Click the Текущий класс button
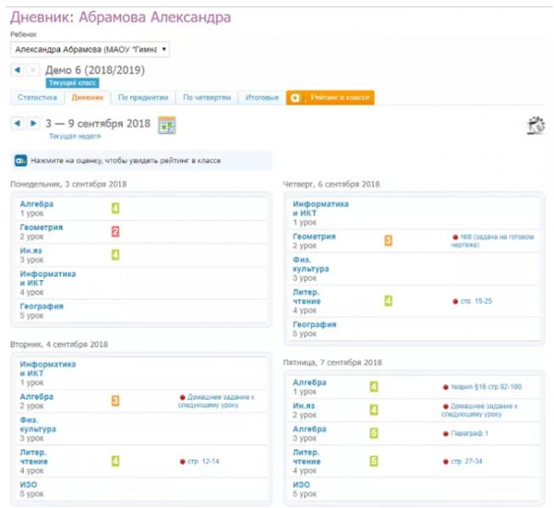Screen dimensions: 554x508 pyautogui.click(x=72, y=83)
